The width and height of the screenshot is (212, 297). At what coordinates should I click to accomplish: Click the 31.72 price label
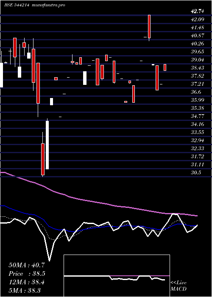pyautogui.click(x=198, y=157)
